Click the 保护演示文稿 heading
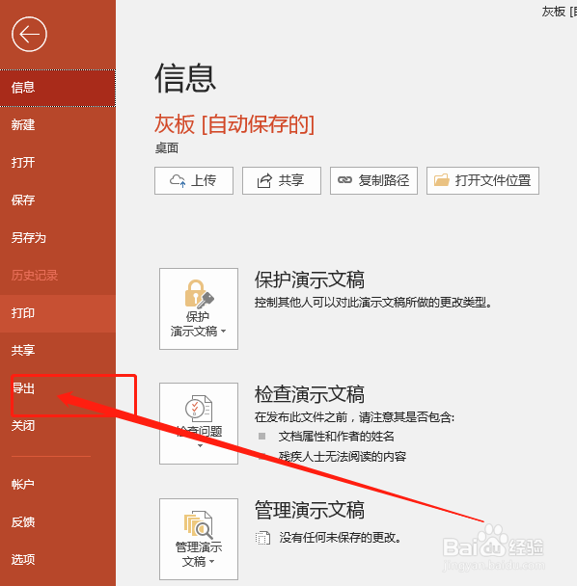 pyautogui.click(x=310, y=280)
